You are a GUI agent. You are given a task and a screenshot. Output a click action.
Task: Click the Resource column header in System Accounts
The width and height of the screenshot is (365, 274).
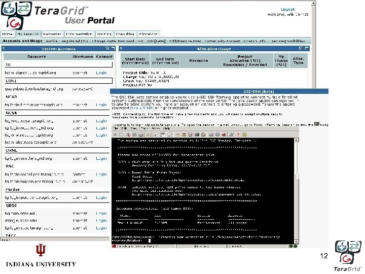coord(36,57)
